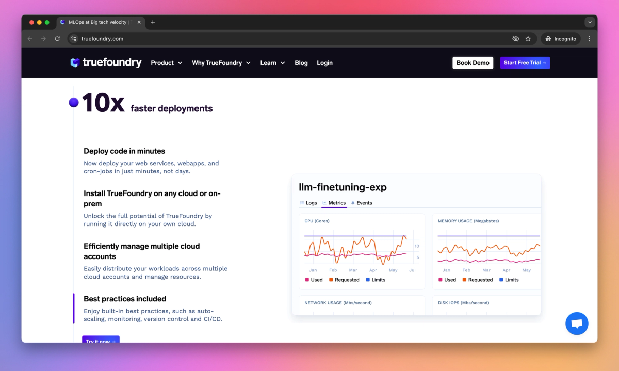Open the Blog page link
This screenshot has width=619, height=371.
pos(301,63)
